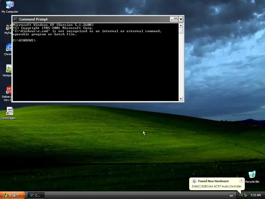Click the 7:32 AM clock
The height and width of the screenshot is (199, 265).
[x=255, y=195]
